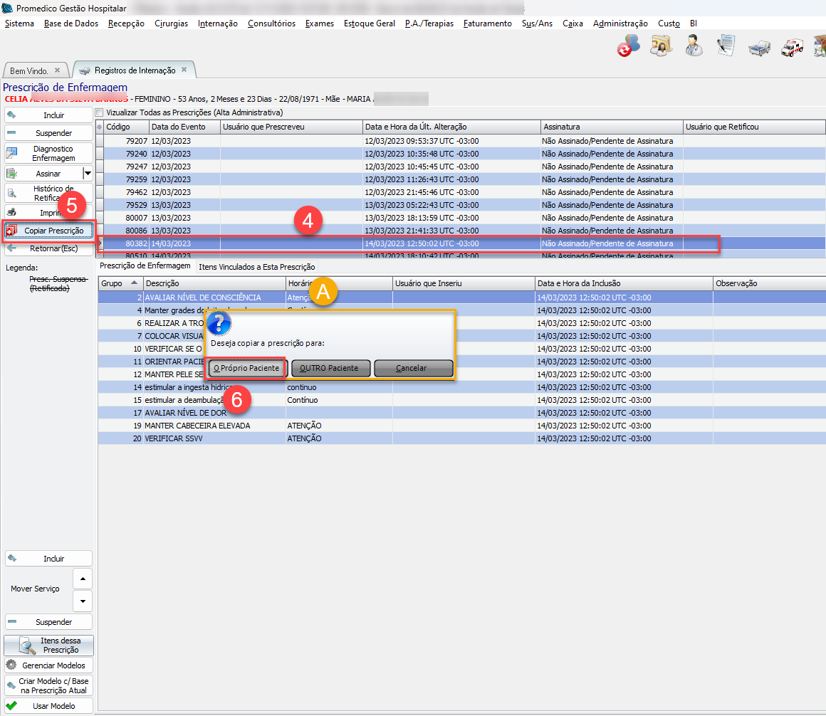Sort by the Grupo column header
Viewport: 826px width, 716px height.
tap(114, 283)
